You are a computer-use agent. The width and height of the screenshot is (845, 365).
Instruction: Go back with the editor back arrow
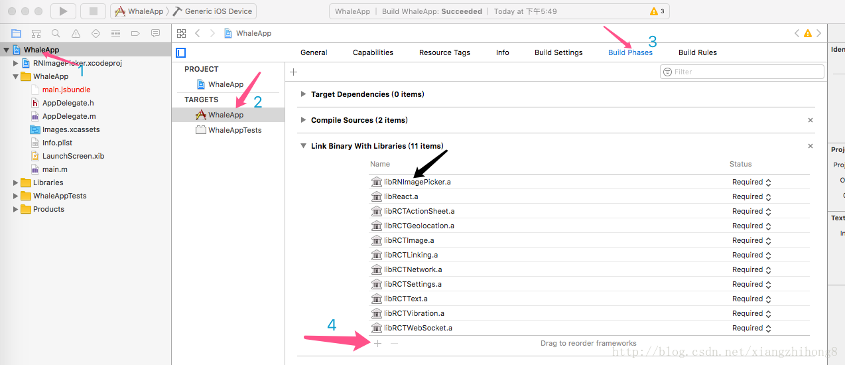point(197,33)
